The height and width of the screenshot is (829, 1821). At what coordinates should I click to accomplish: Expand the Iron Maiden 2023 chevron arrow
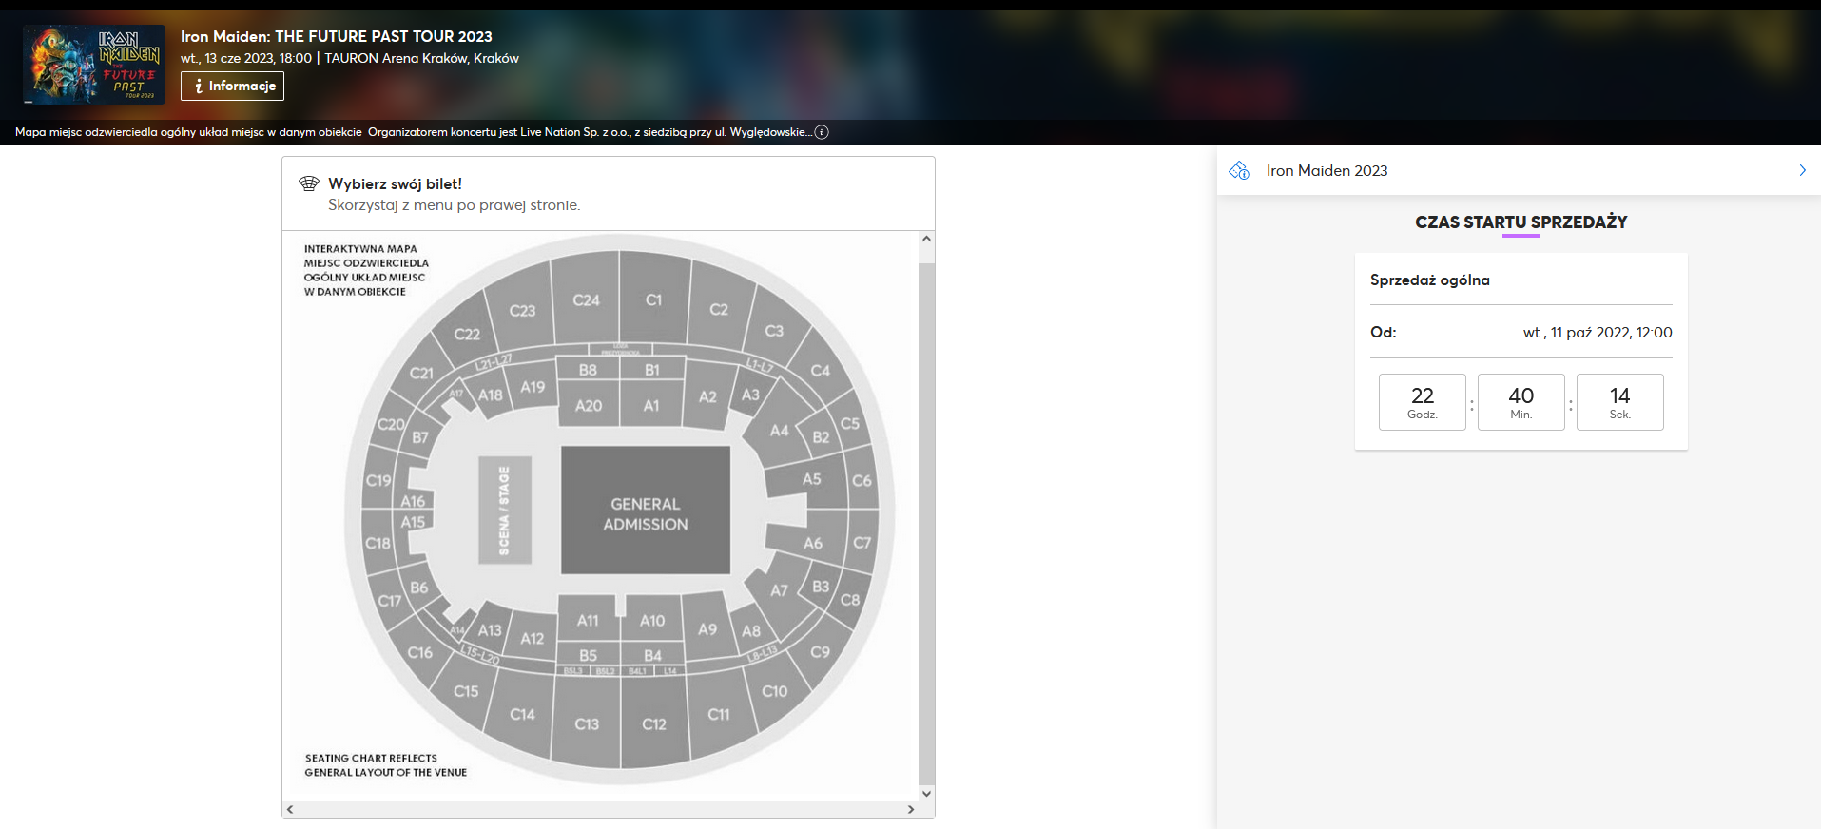(x=1802, y=170)
